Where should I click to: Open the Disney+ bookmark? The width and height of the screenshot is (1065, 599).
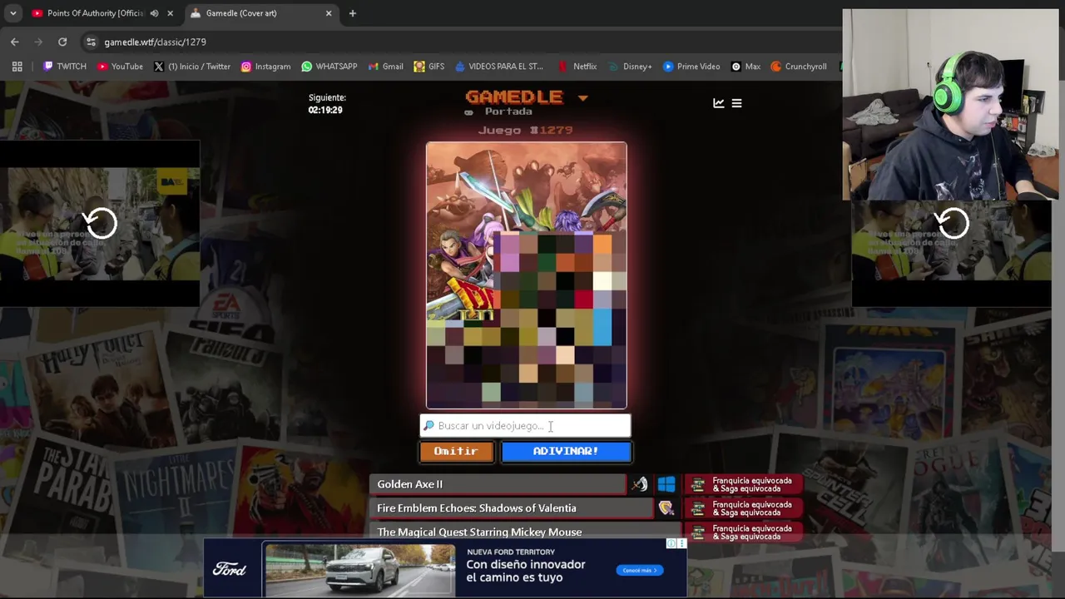click(x=630, y=67)
